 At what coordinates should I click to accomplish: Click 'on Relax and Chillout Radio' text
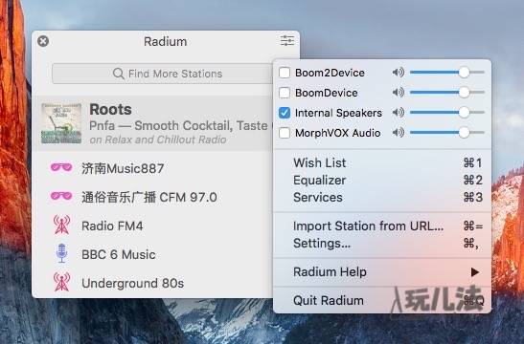pyautogui.click(x=158, y=140)
